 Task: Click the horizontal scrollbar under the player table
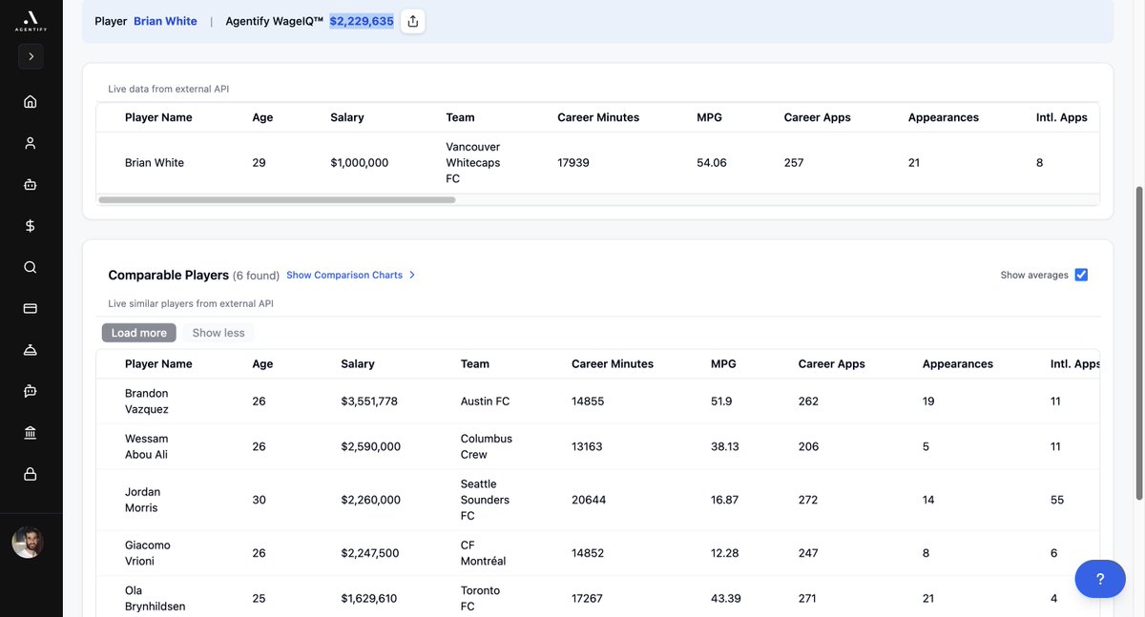tap(277, 199)
